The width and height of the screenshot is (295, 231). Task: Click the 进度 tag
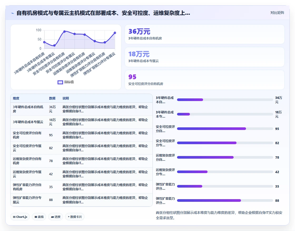56,217
